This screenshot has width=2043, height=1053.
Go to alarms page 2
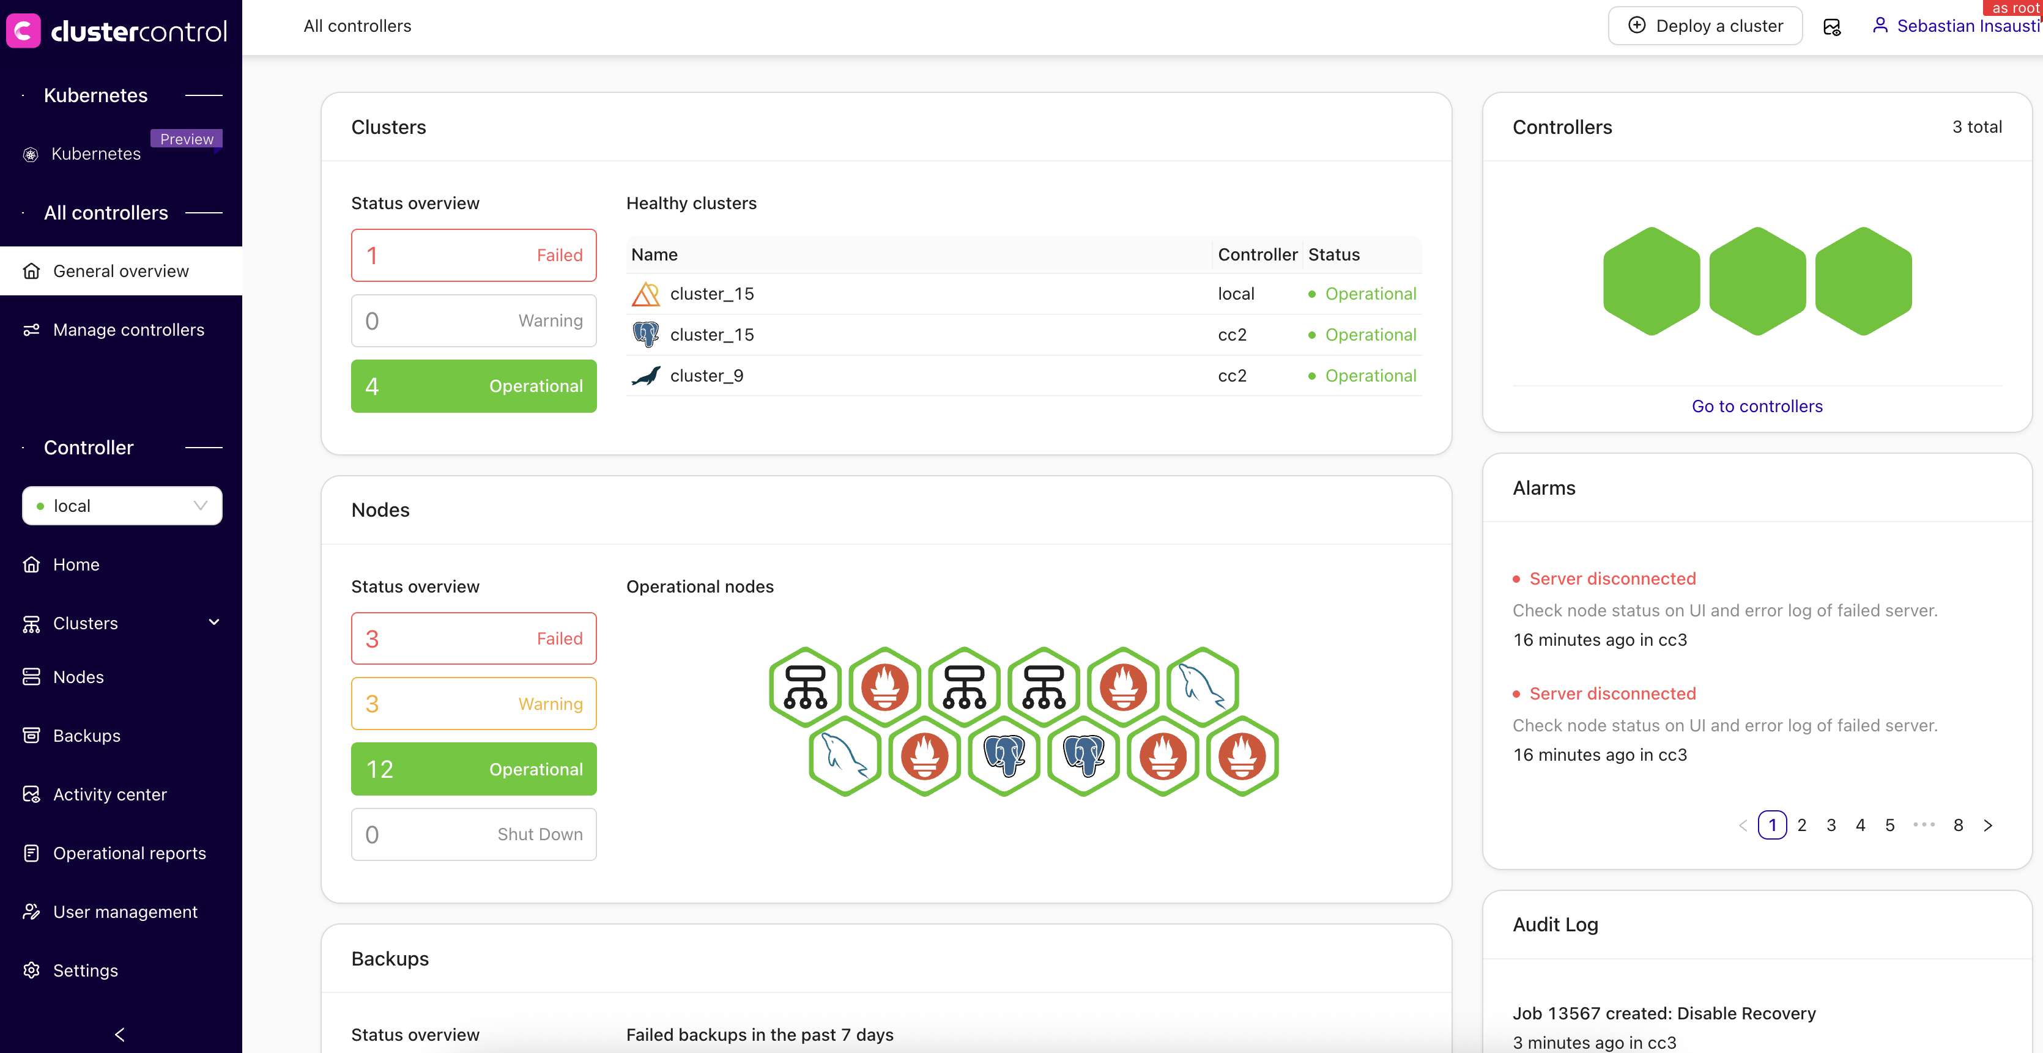1802,825
